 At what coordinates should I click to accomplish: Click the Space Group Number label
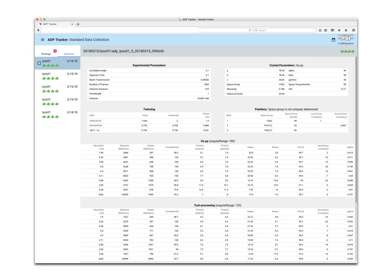(x=299, y=84)
